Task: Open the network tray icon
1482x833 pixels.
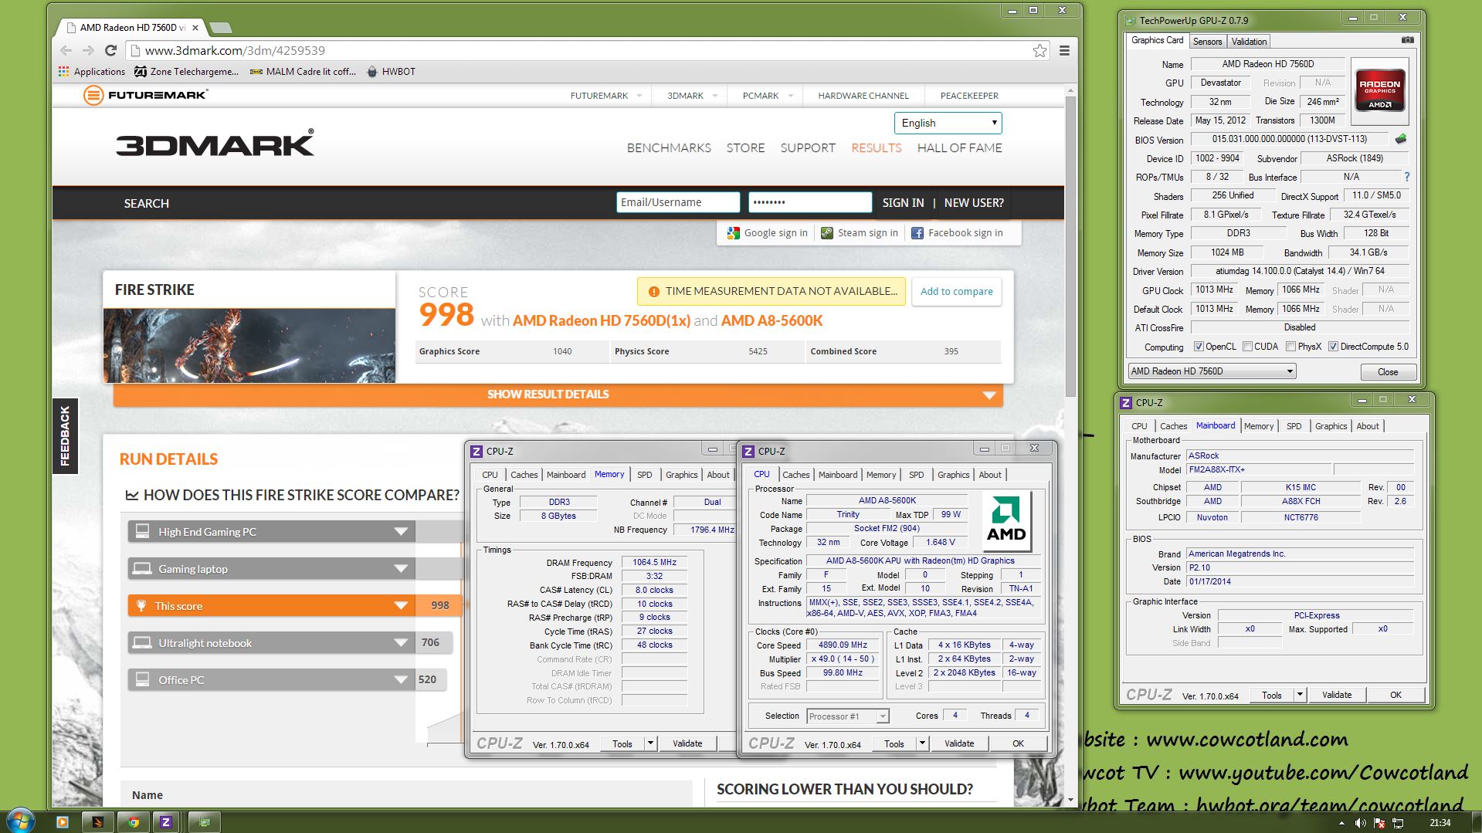Action: point(1397,823)
